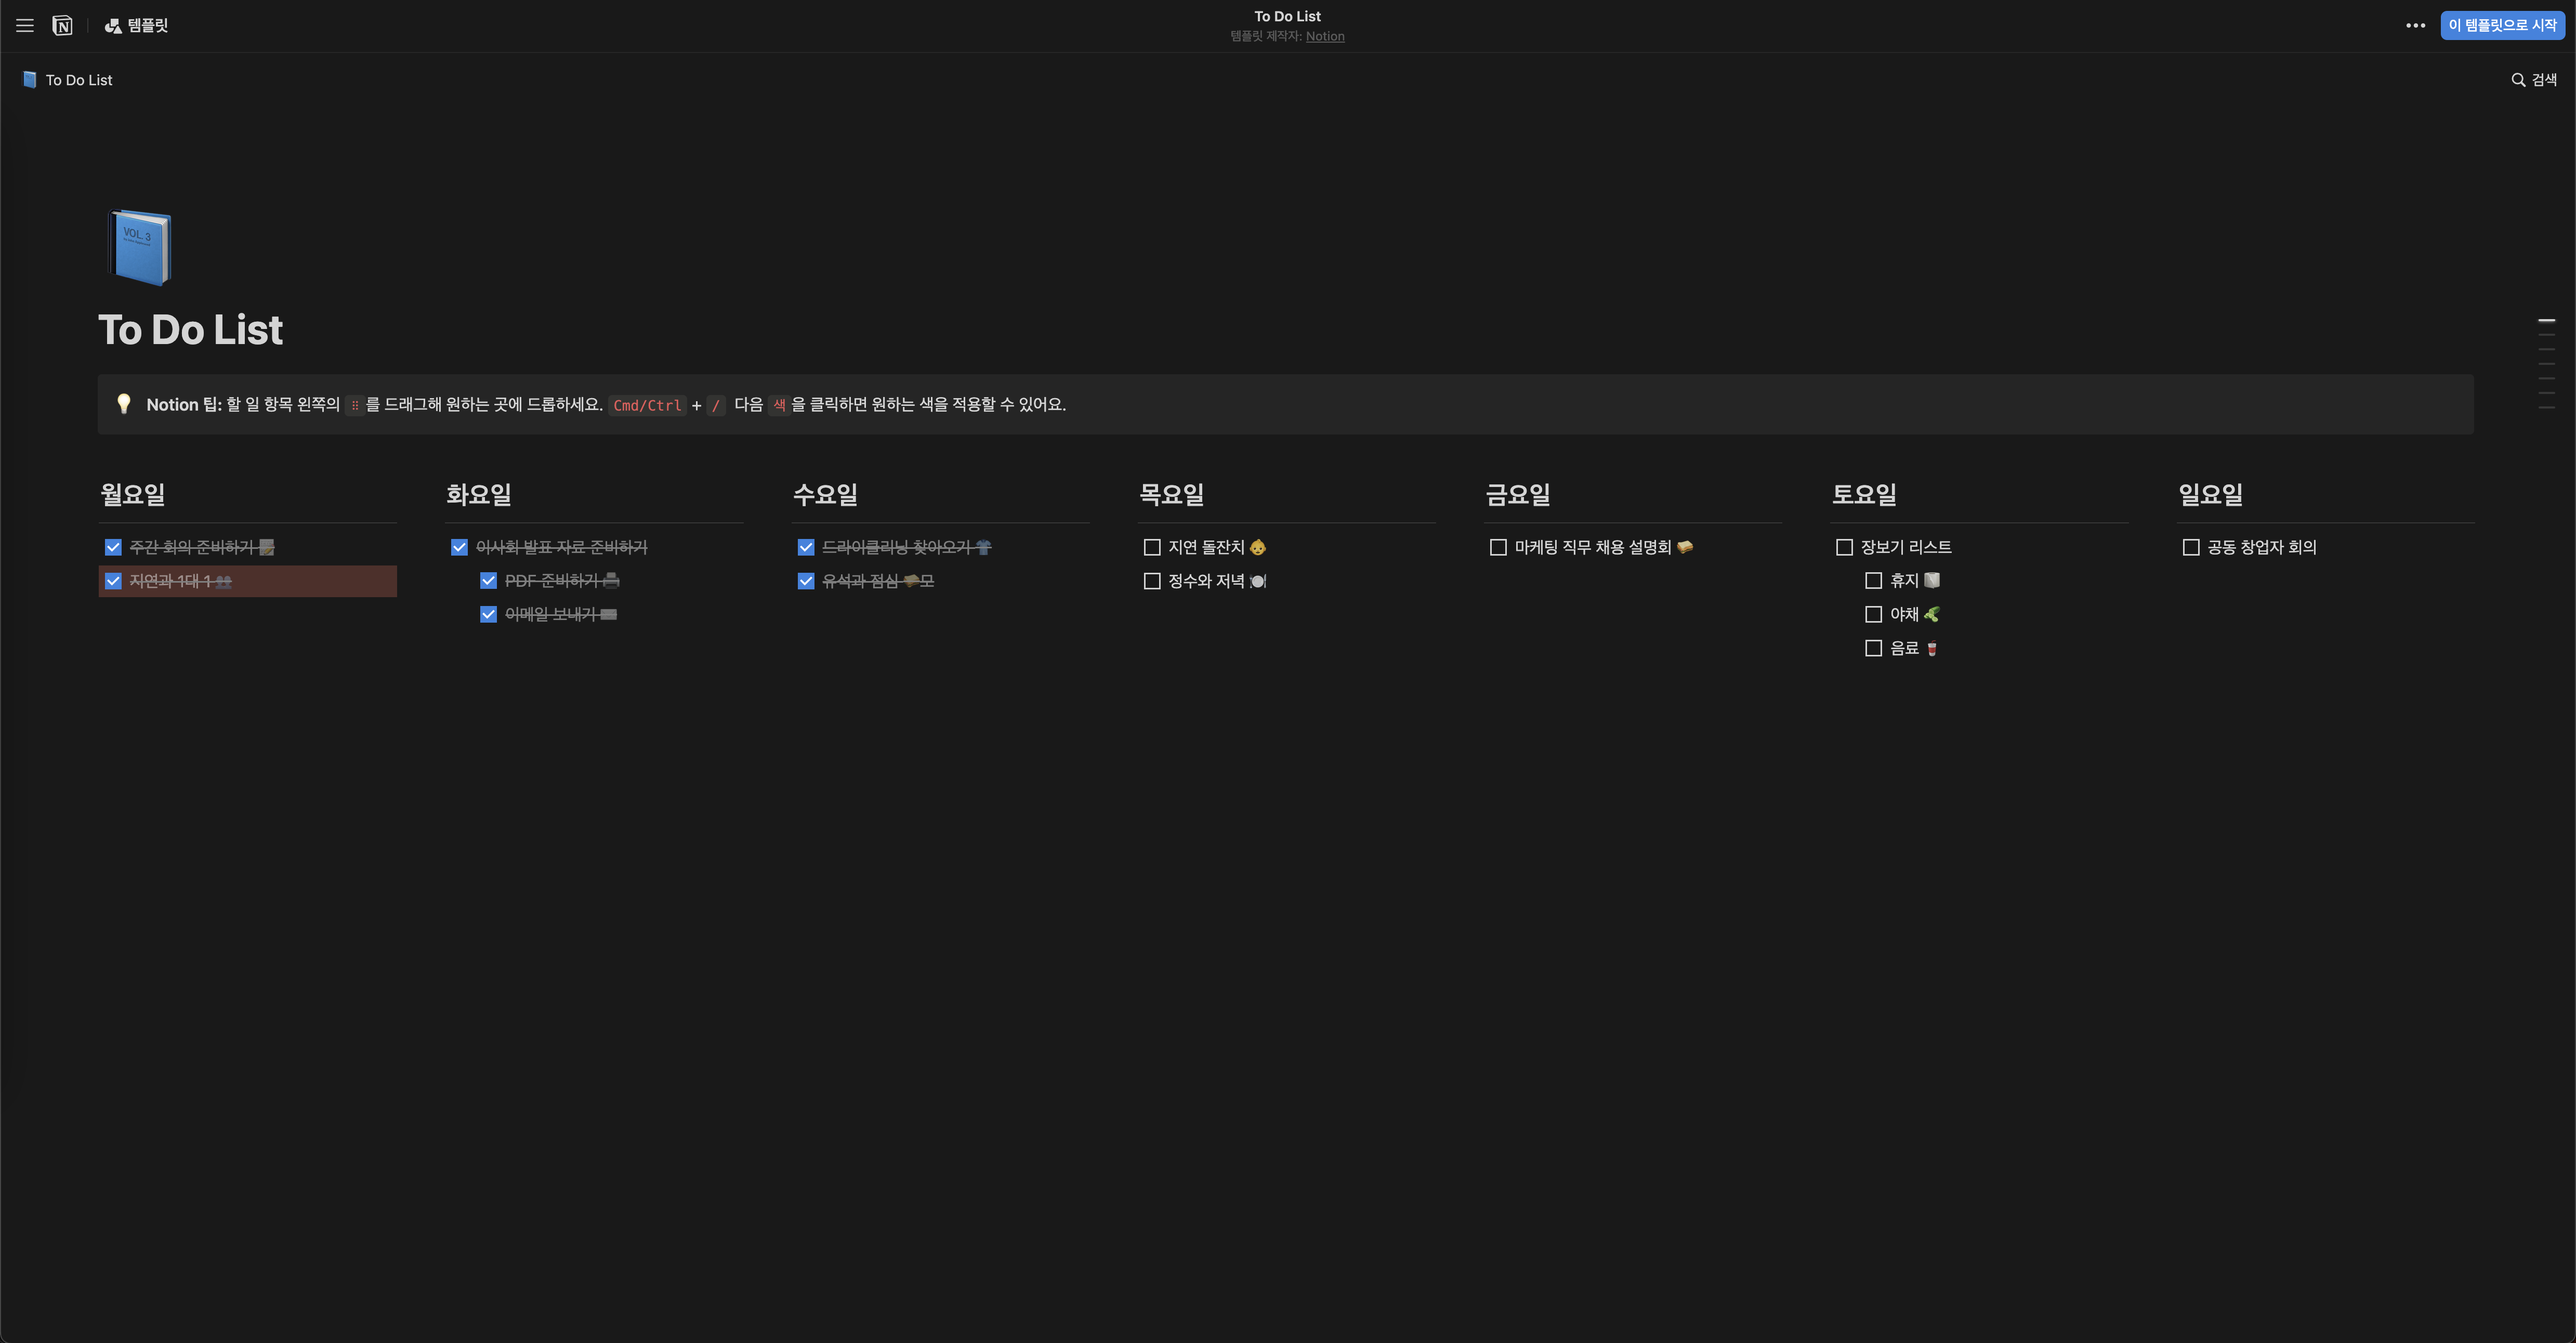Open the three-dot more options menu
The height and width of the screenshot is (1343, 2576).
[x=2415, y=26]
